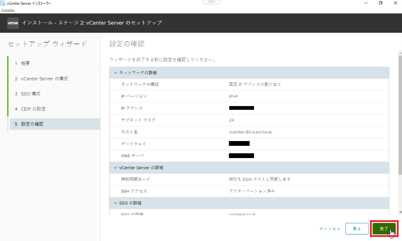
Task: Click the アクティベーション済み value
Action: click(x=252, y=191)
